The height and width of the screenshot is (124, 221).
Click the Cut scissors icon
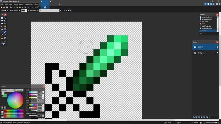[15, 7]
